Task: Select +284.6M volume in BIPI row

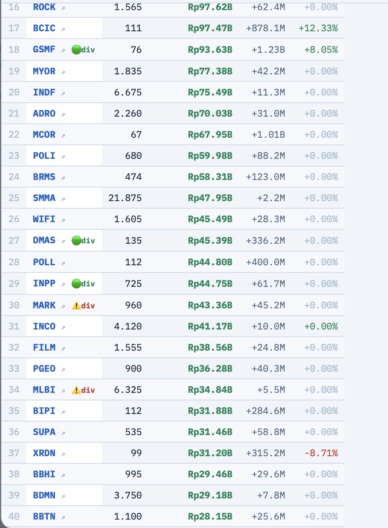Action: coord(265,411)
